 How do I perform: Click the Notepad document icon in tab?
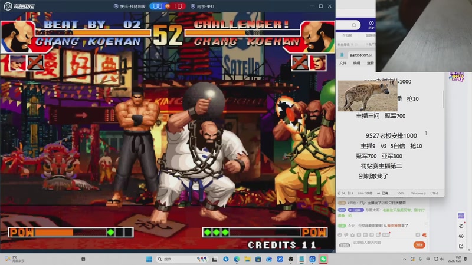click(342, 55)
